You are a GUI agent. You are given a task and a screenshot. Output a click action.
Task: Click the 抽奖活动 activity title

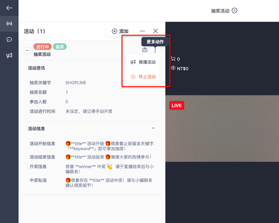(x=42, y=54)
